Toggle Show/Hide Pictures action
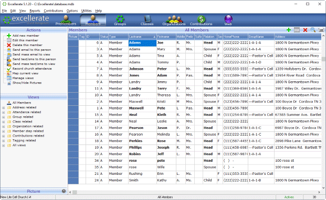Screen dimensions: 326x200 27,83
